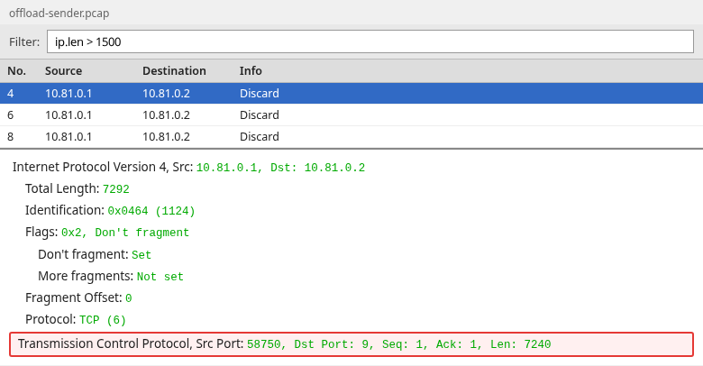Click destination 10.81.0.2 in packet 8 row
Viewport: 703px width, 366px height.
(167, 136)
